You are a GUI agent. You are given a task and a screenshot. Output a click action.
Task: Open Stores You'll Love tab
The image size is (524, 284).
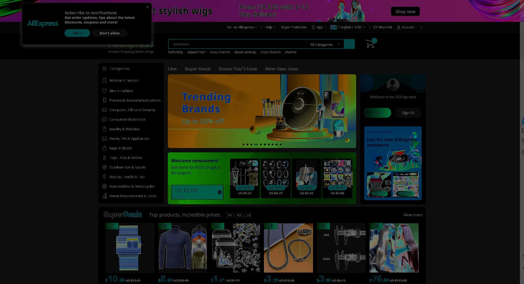point(238,69)
